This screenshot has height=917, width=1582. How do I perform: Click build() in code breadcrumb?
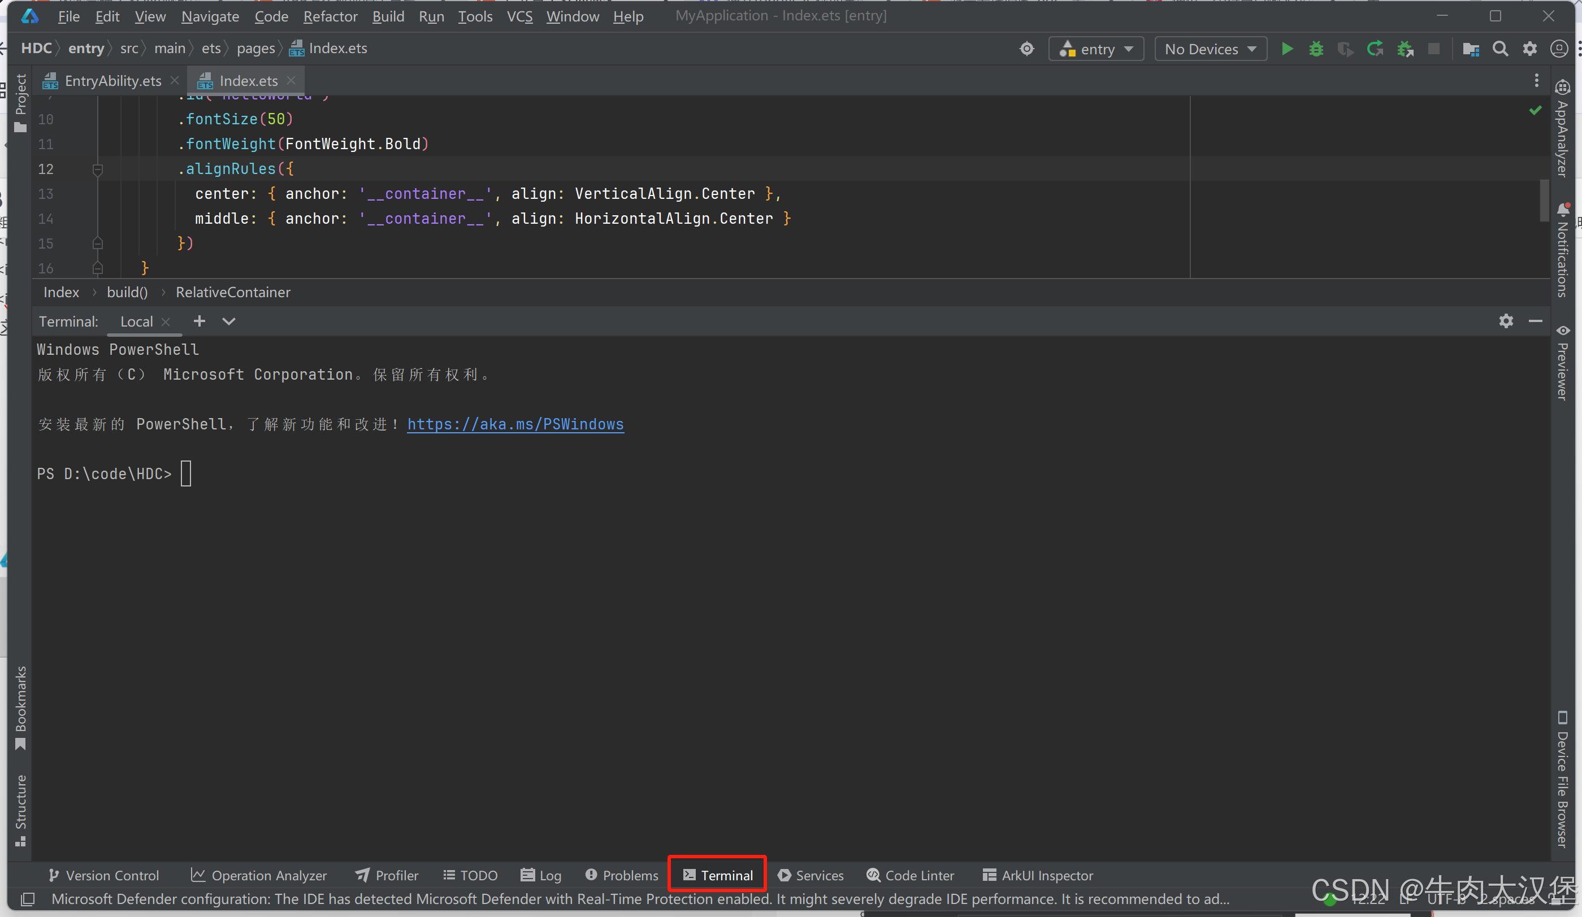coord(127,292)
